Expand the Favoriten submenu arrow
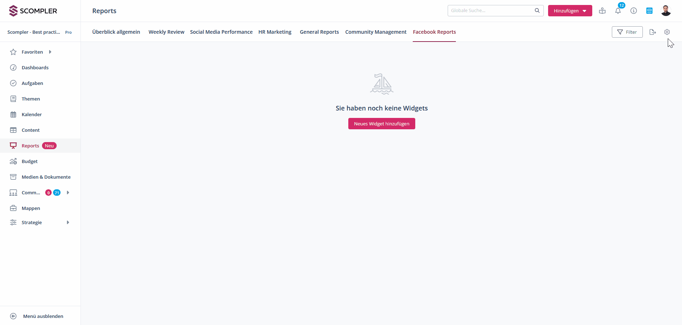Viewport: 682px width, 325px height. (x=50, y=52)
